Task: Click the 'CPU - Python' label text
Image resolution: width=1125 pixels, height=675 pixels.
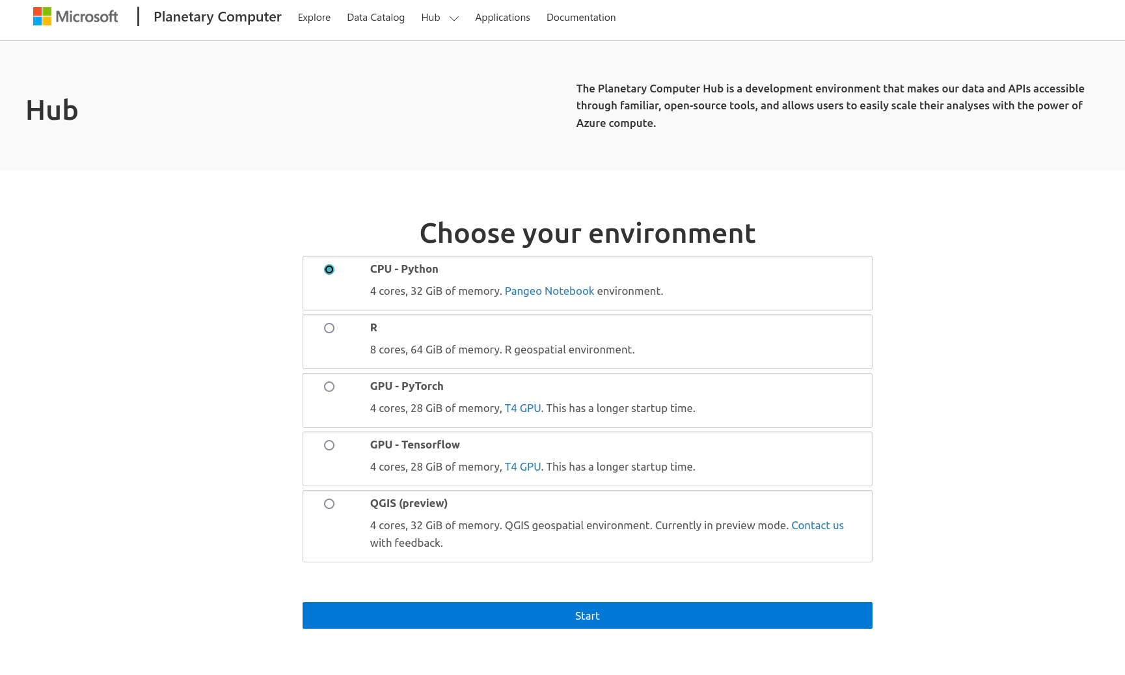Action: [404, 269]
